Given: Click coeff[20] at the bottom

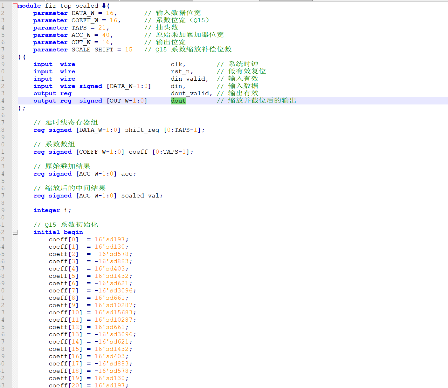Looking at the screenshot, I should pyautogui.click(x=65, y=385).
